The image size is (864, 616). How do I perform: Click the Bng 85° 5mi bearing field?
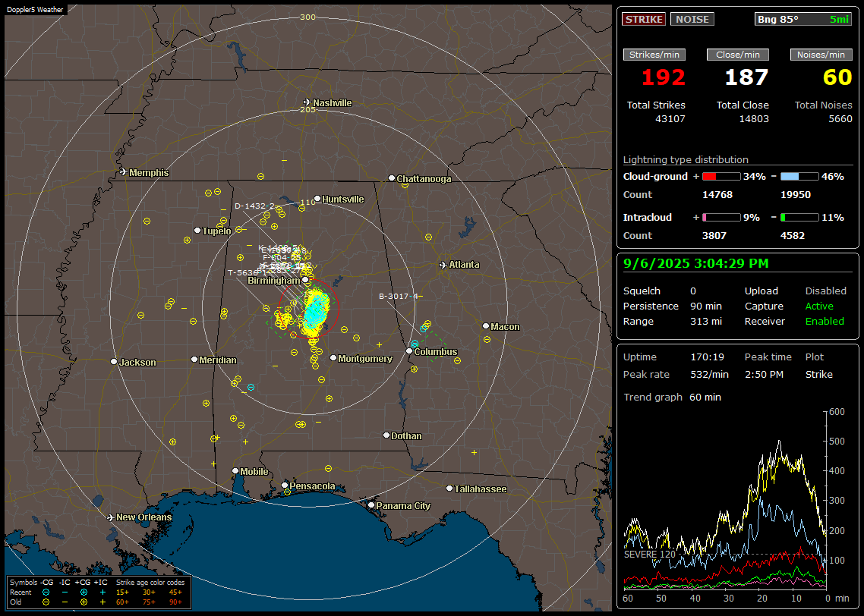click(x=803, y=19)
